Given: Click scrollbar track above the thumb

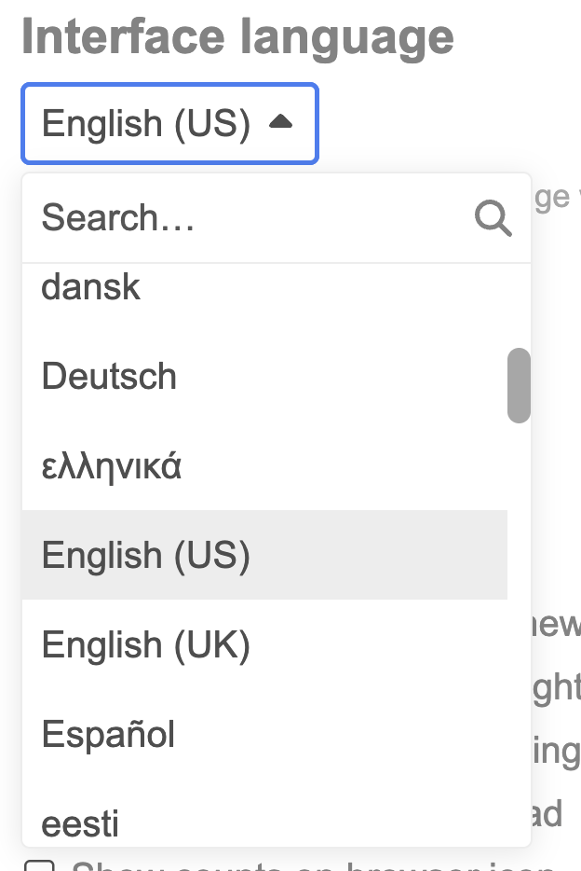Looking at the screenshot, I should click(x=519, y=308).
